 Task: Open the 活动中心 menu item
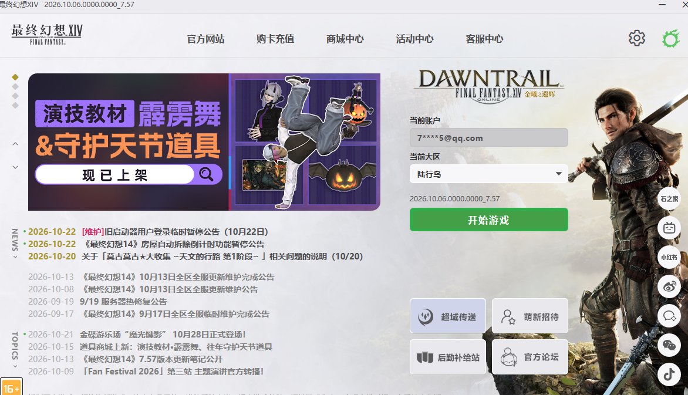(x=414, y=39)
